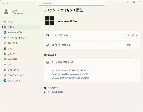Minimize the Settings window
This screenshot has width=143, height=112.
click(128, 2)
